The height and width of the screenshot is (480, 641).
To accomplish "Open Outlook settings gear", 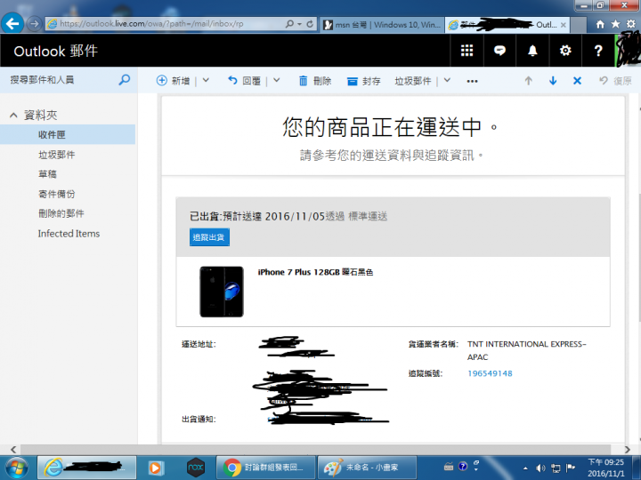I will click(565, 51).
